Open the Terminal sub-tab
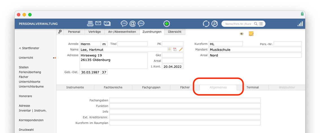Image resolution: width=321 pixels, height=133 pixels. (253, 87)
